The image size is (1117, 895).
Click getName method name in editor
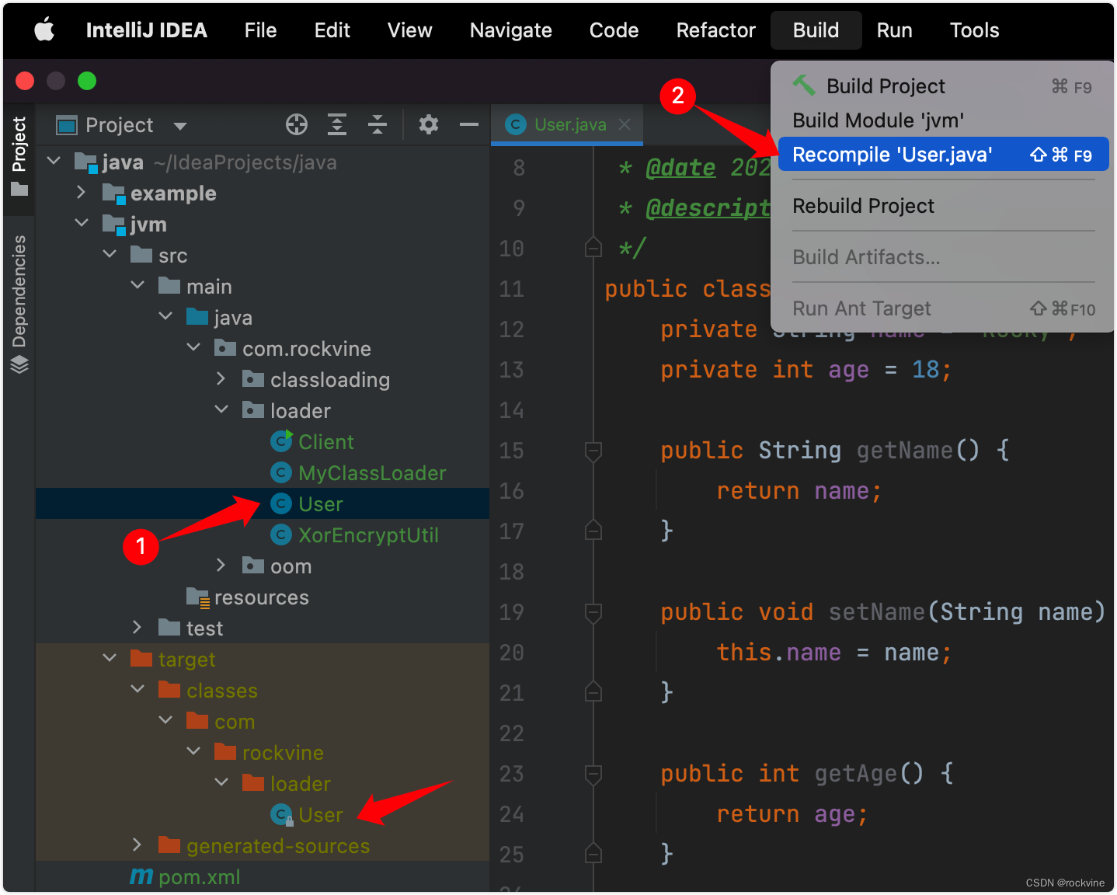click(904, 451)
